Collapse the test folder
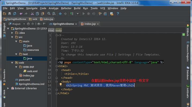Image resolution: width=192 pixels, height=107 pixels. (x=16, y=54)
